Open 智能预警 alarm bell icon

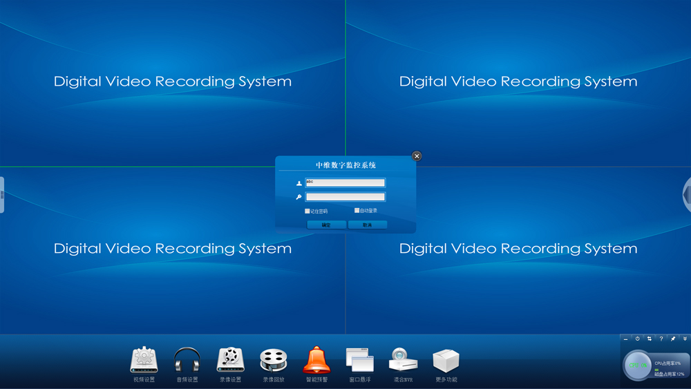pos(316,360)
